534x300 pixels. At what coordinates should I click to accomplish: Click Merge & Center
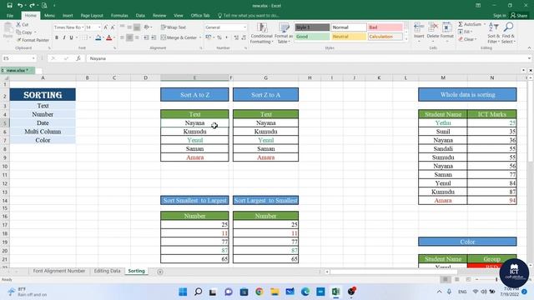coord(179,37)
